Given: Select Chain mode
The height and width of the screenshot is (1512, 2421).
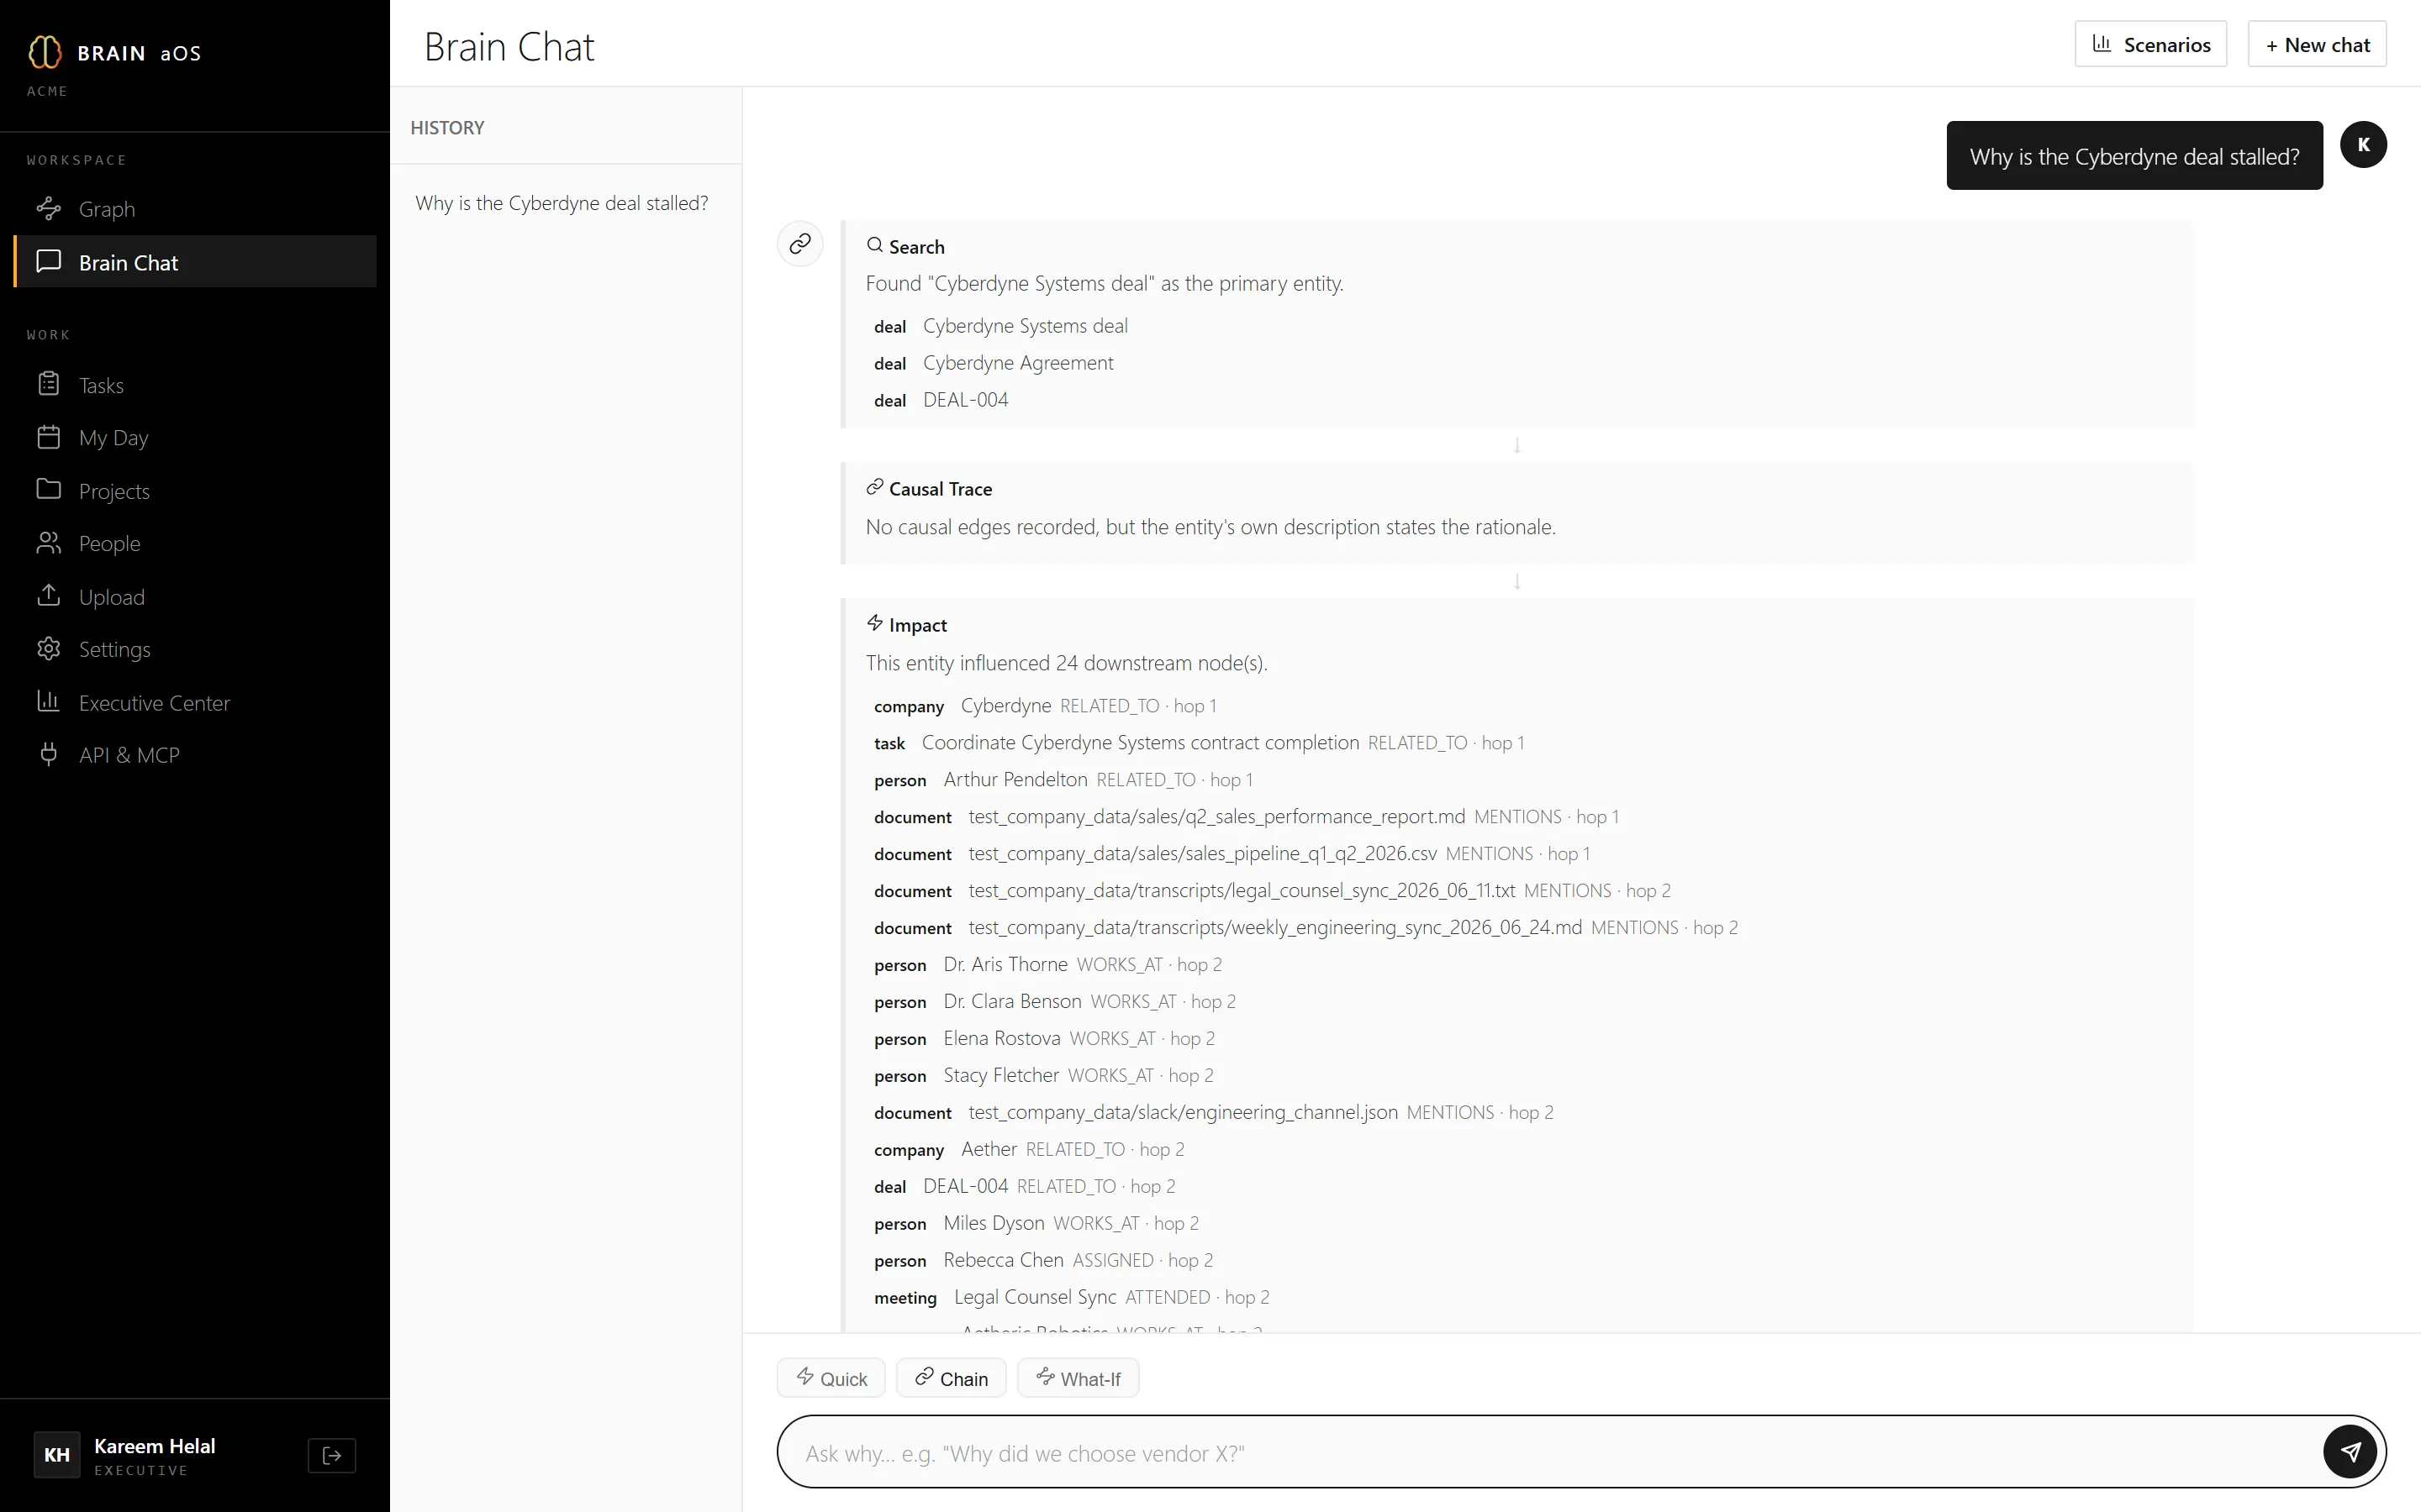Looking at the screenshot, I should coord(952,1378).
